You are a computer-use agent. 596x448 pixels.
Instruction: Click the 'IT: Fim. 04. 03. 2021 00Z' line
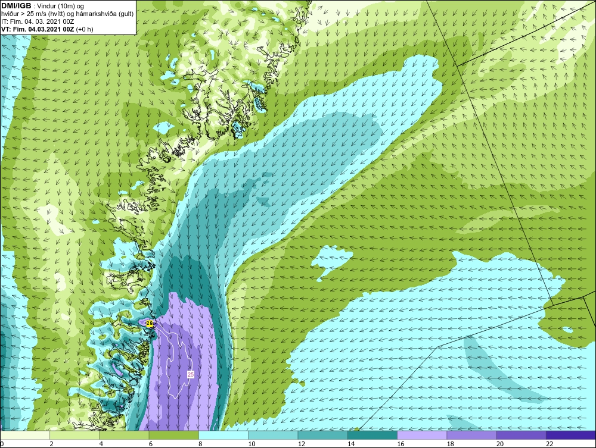pyautogui.click(x=38, y=21)
